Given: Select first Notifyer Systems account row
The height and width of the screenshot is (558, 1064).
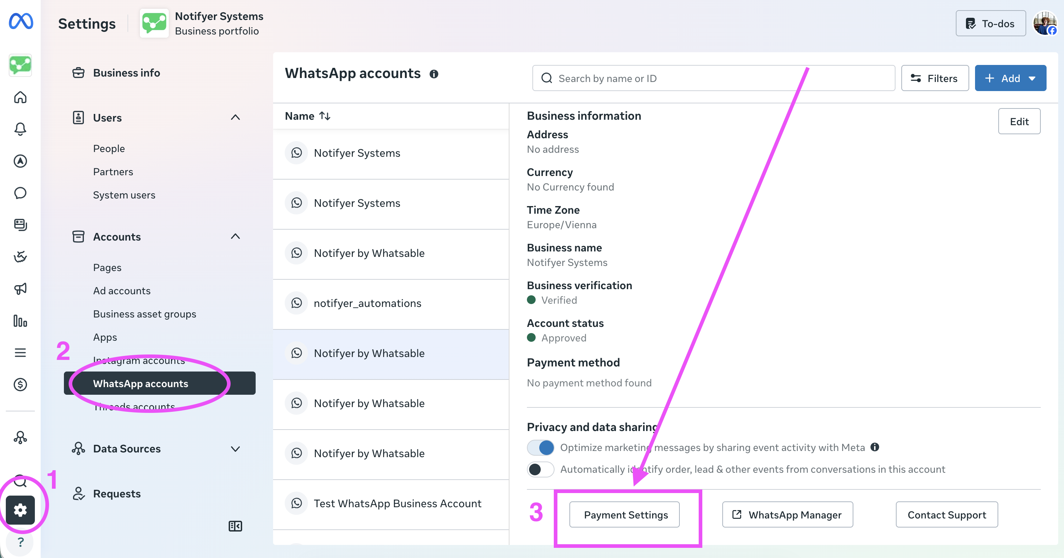Looking at the screenshot, I should point(391,153).
